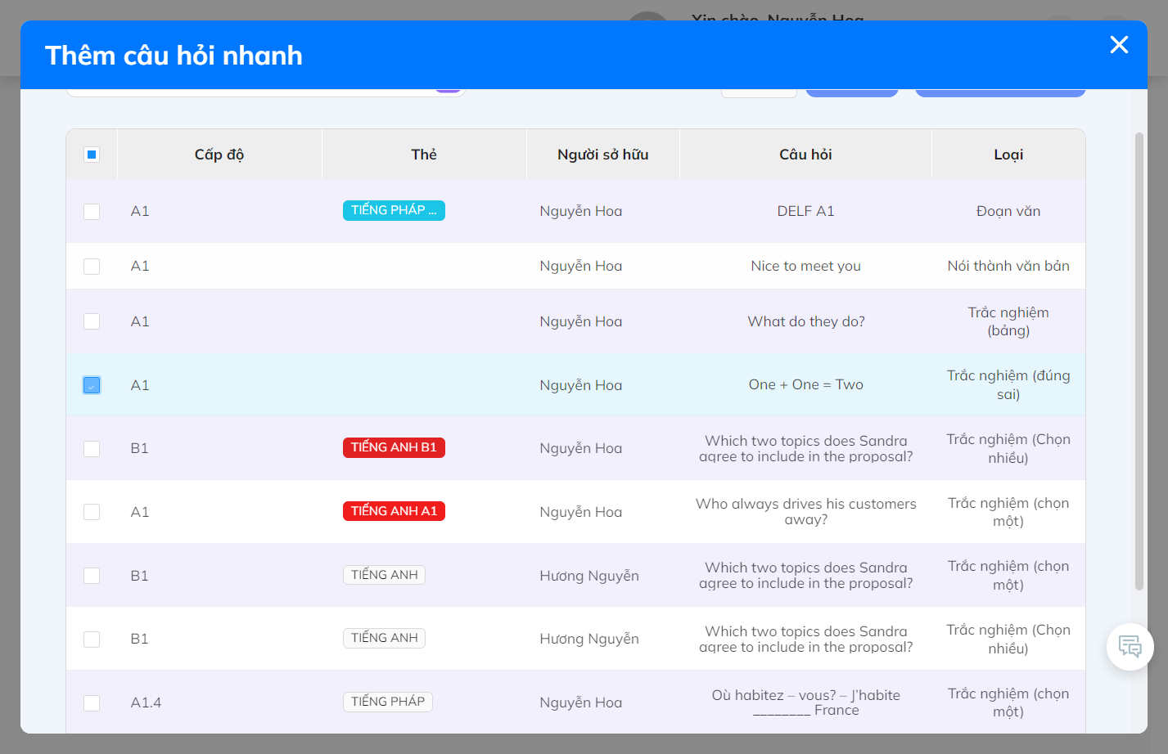
Task: Close the Thêm câu hỏi nhanh dialog
Action: pyautogui.click(x=1119, y=45)
